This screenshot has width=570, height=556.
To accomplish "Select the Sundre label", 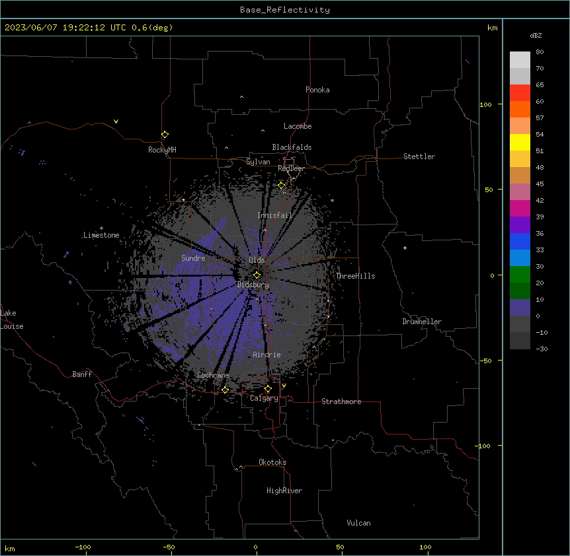I will 193,258.
